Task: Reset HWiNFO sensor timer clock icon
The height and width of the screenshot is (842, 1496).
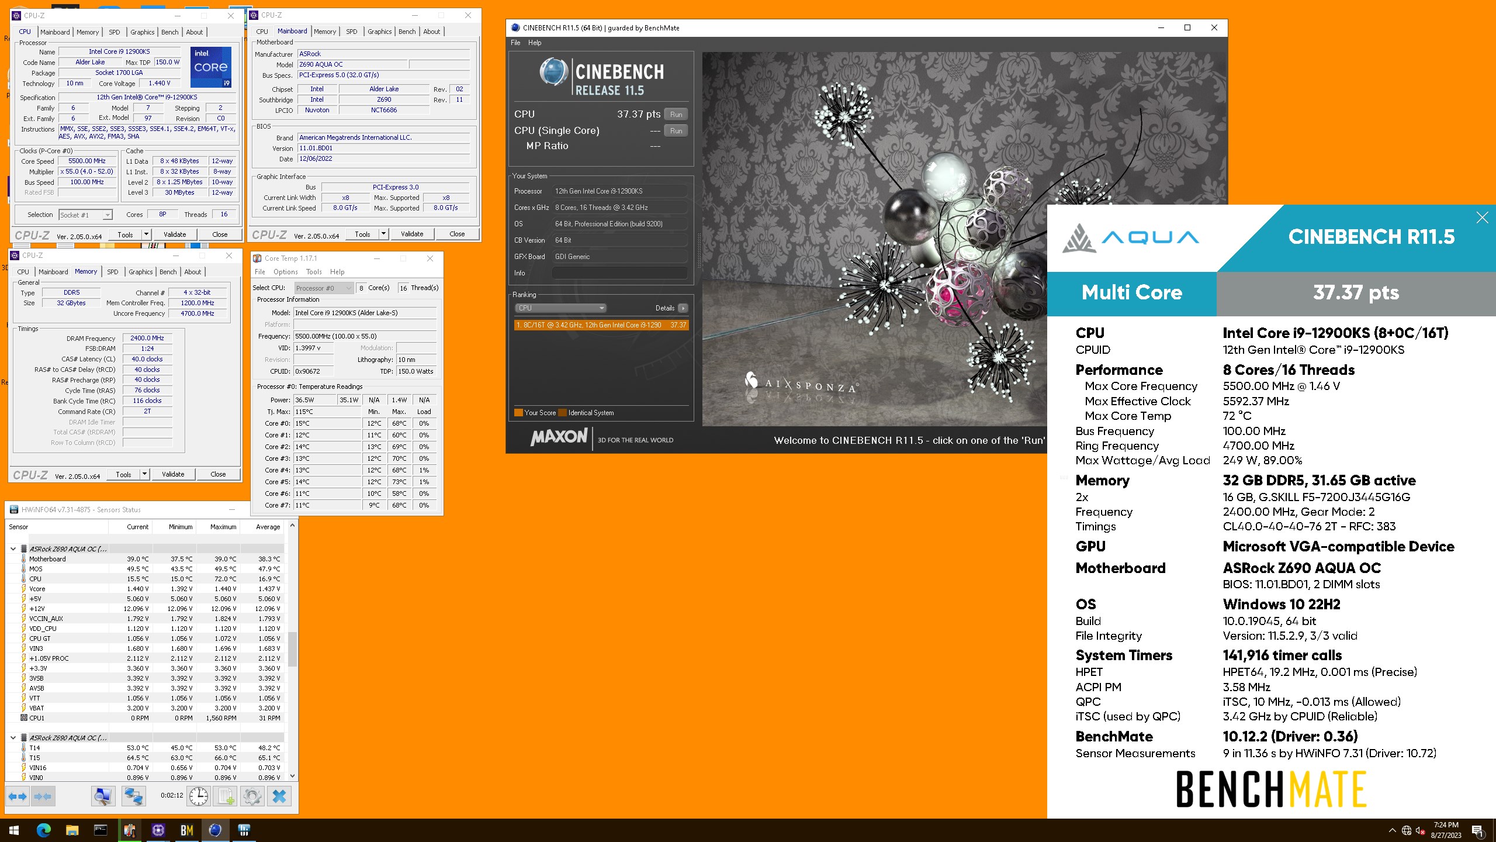Action: pyautogui.click(x=199, y=796)
